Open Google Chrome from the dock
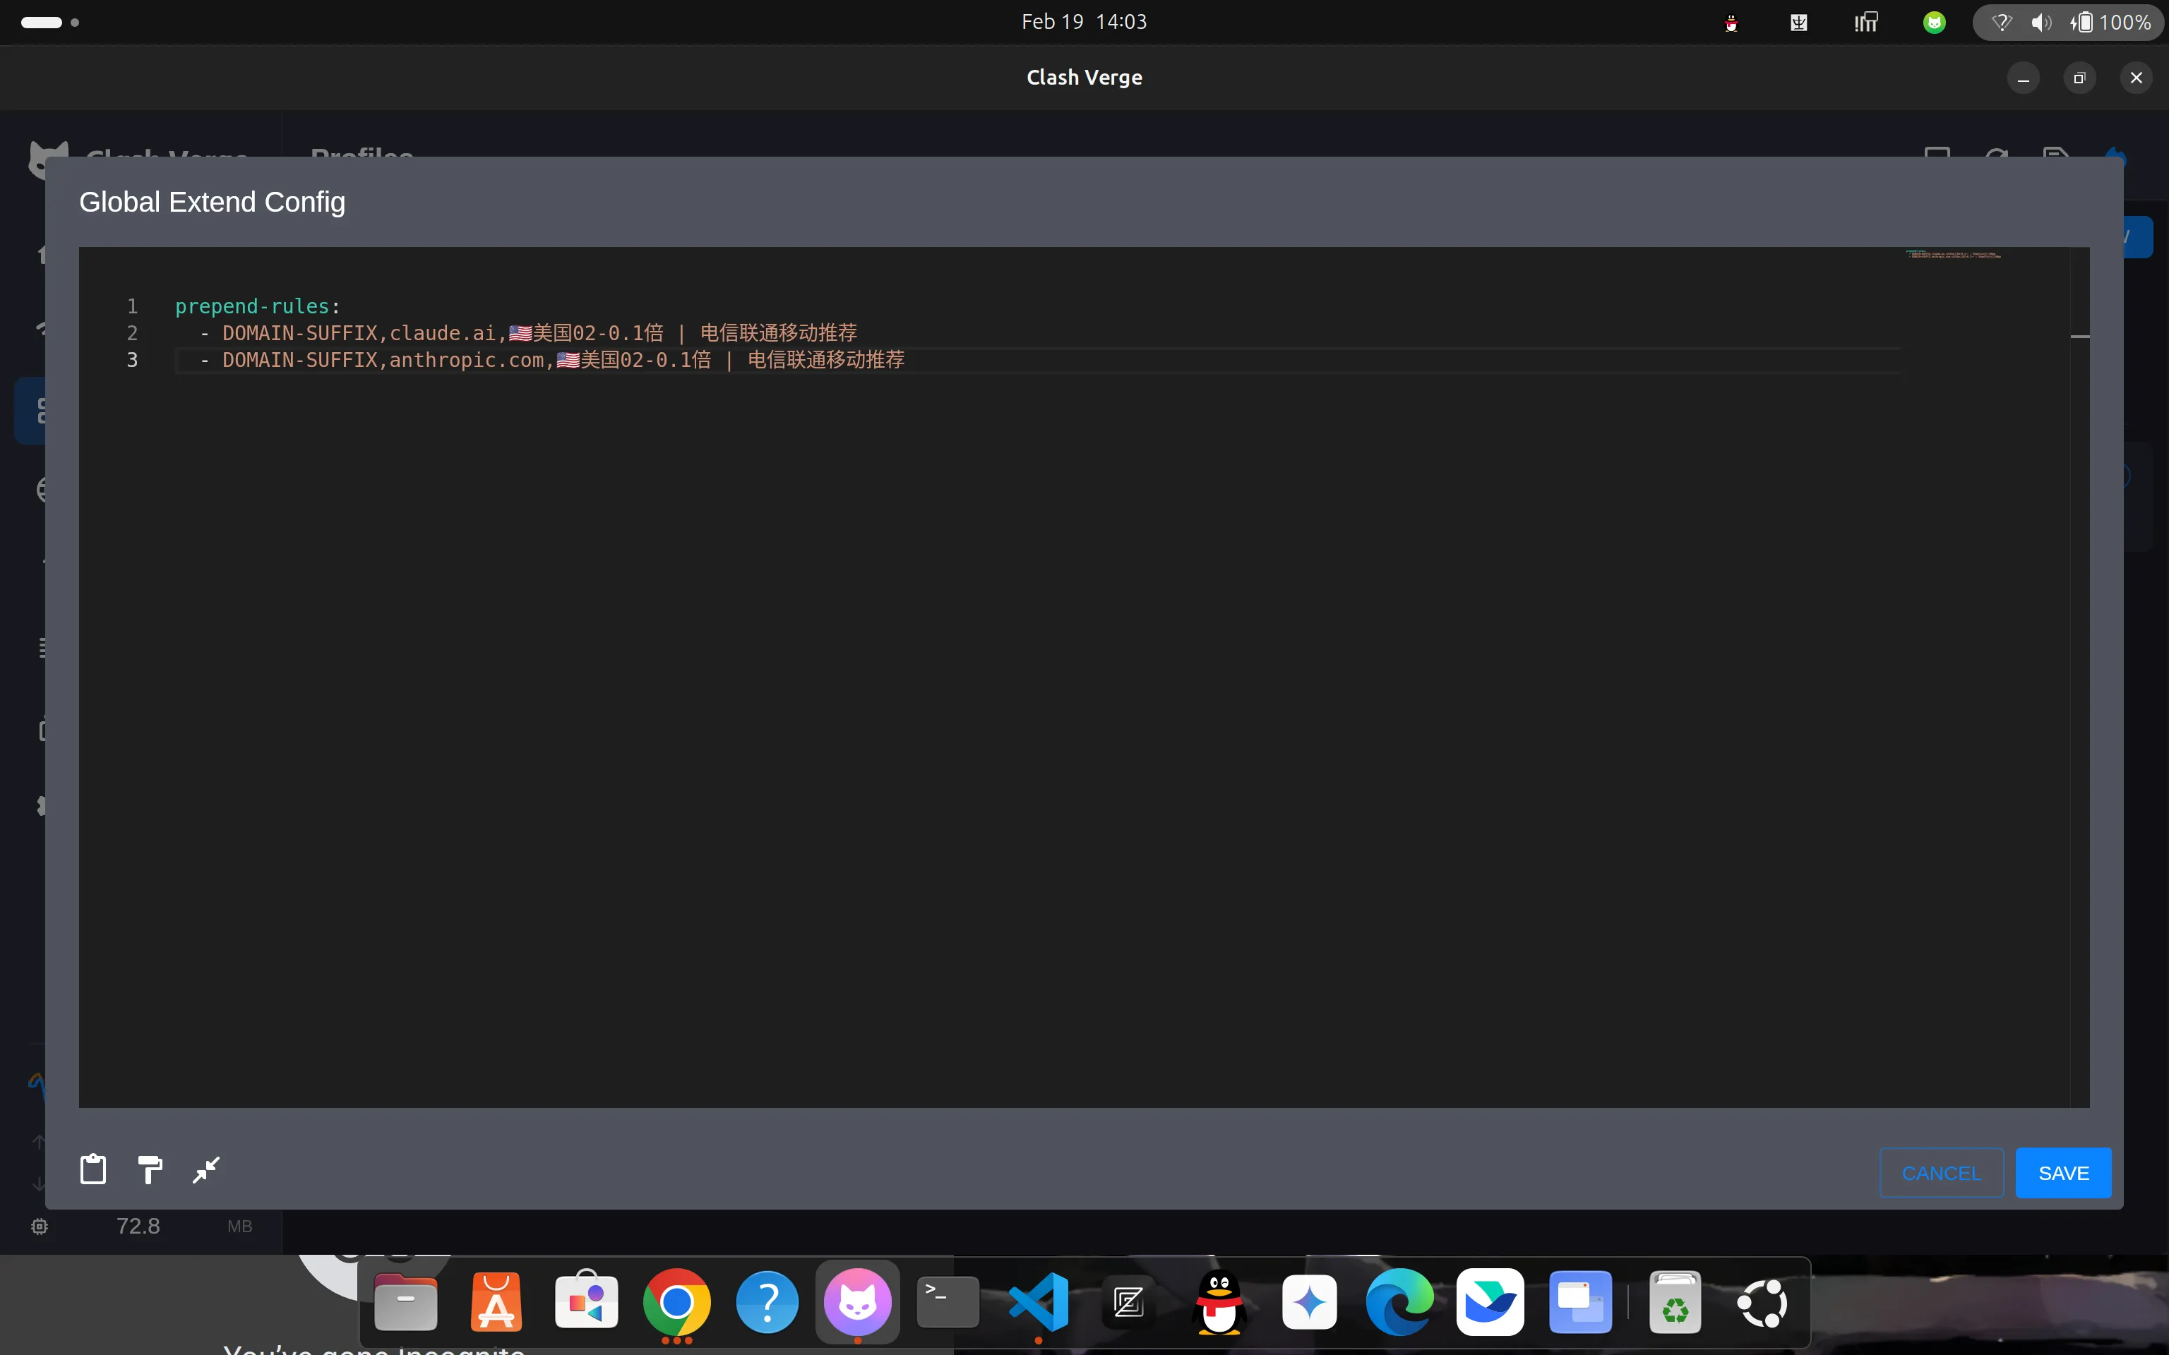The height and width of the screenshot is (1355, 2169). click(x=676, y=1301)
